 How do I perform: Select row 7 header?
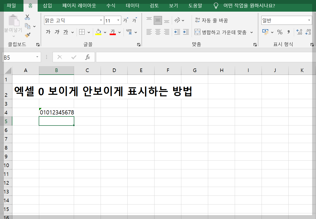[x=6, y=139]
